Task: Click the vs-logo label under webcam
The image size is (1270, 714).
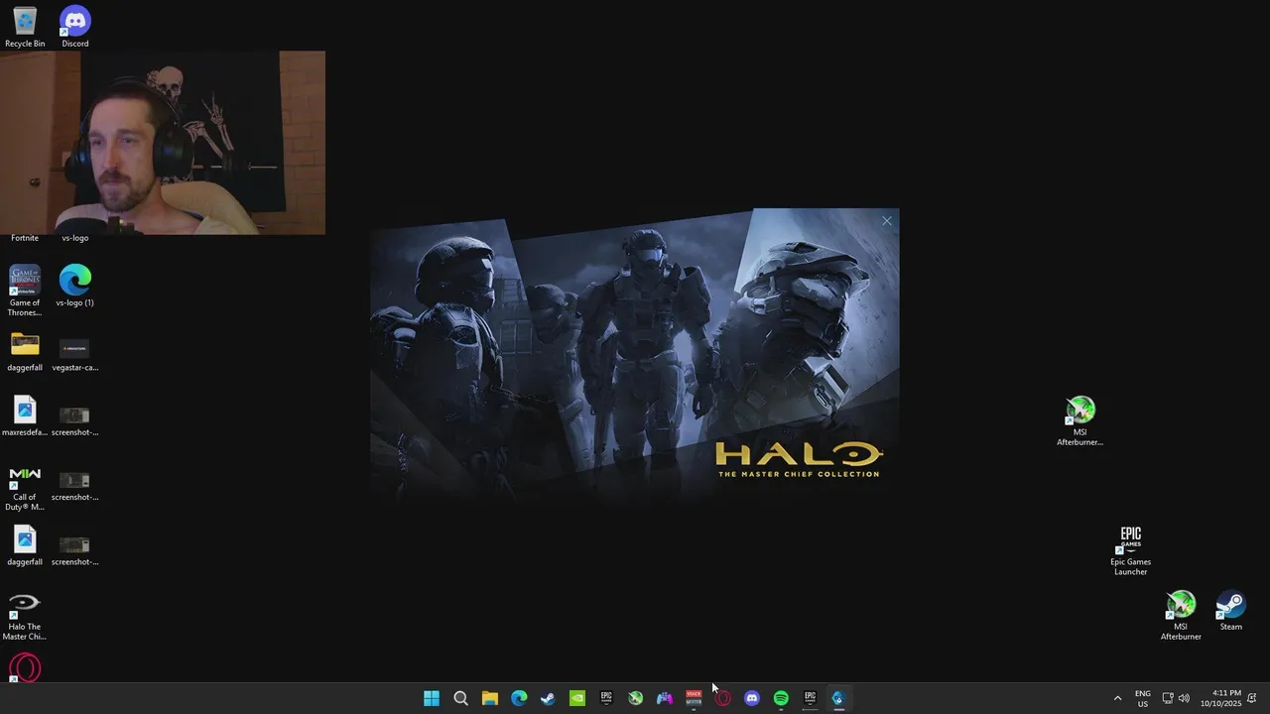Action: pos(75,238)
